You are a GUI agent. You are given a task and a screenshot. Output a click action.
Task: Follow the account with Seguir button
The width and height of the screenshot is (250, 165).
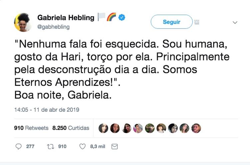[x=171, y=22]
